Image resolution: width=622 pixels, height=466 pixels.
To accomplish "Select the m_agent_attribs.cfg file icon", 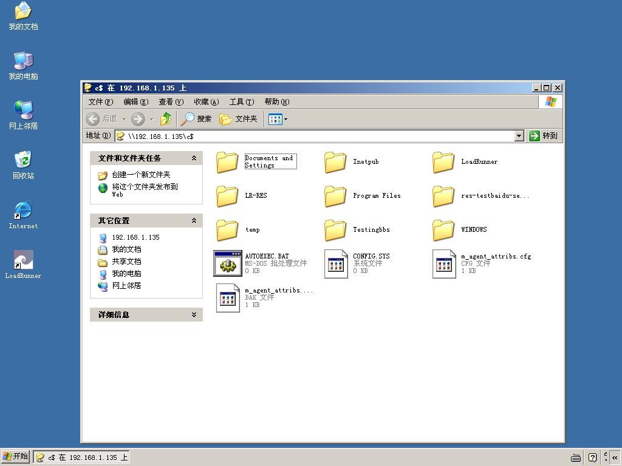I will [444, 263].
